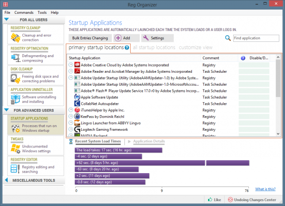
Task: Toggle delay clock for iTunesHelper entry
Action: pyautogui.click(x=71, y=109)
